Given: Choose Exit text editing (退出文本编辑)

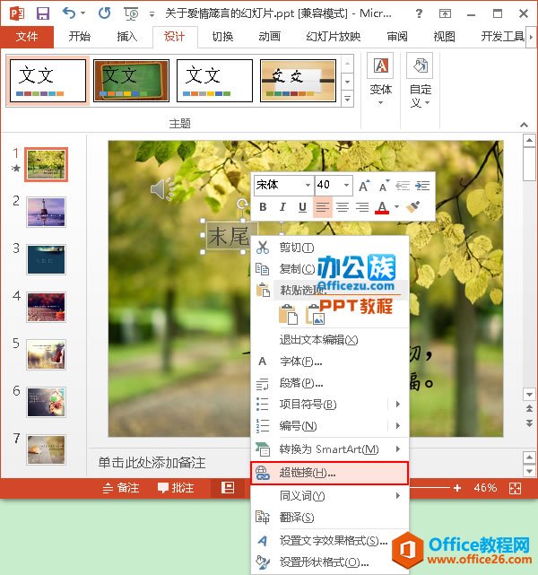Looking at the screenshot, I should [x=330, y=340].
